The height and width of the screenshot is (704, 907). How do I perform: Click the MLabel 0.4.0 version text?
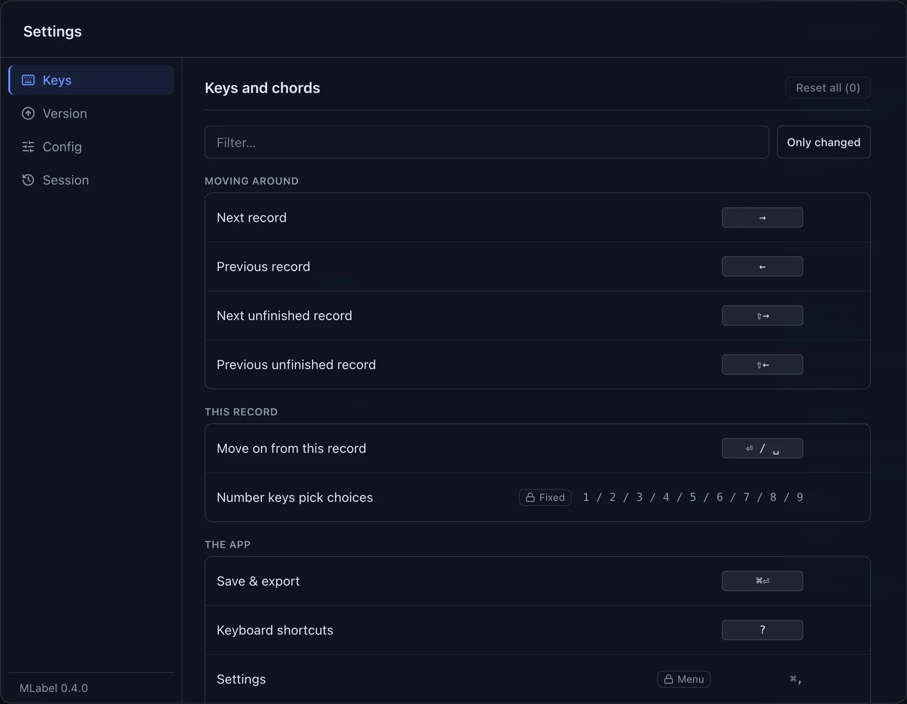point(54,688)
